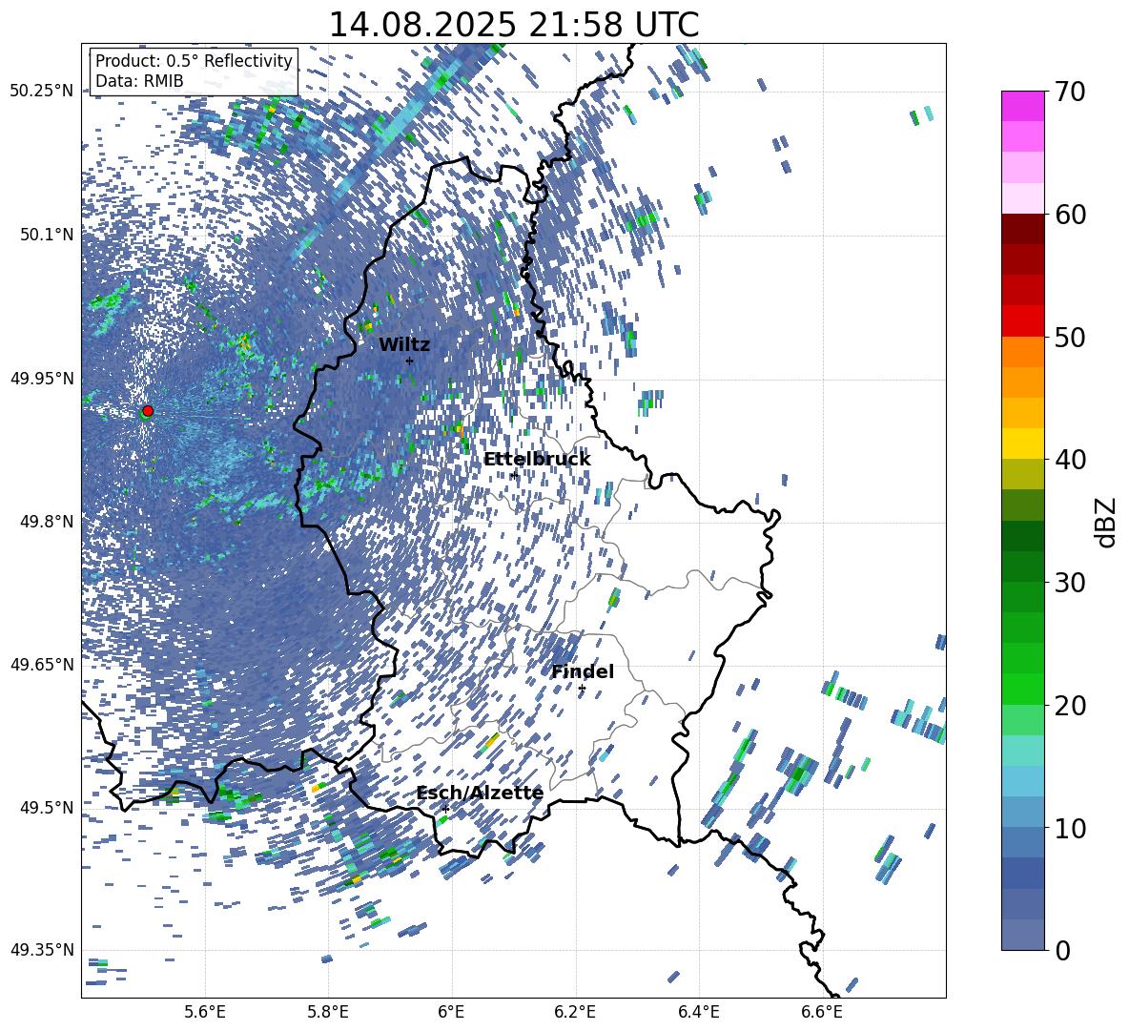Click the 49.5°N latitude label
Image resolution: width=1129 pixels, height=1031 pixels.
point(47,807)
